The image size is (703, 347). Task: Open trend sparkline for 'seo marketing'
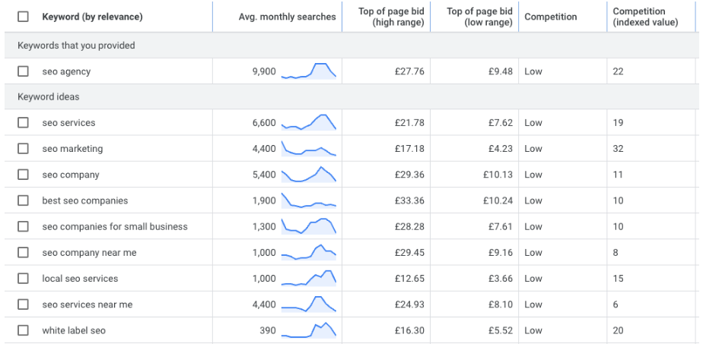pos(308,149)
